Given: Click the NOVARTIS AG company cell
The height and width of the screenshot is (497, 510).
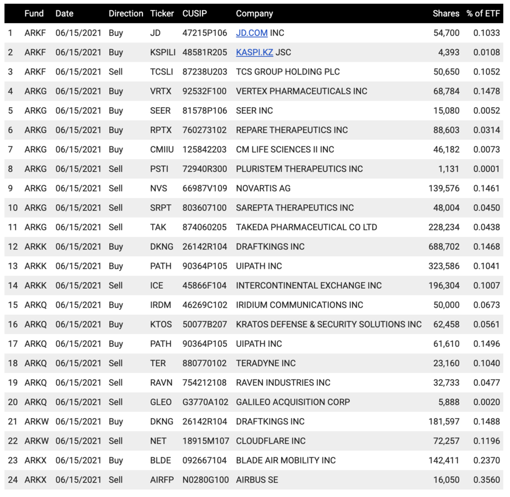Looking at the screenshot, I should point(263,188).
